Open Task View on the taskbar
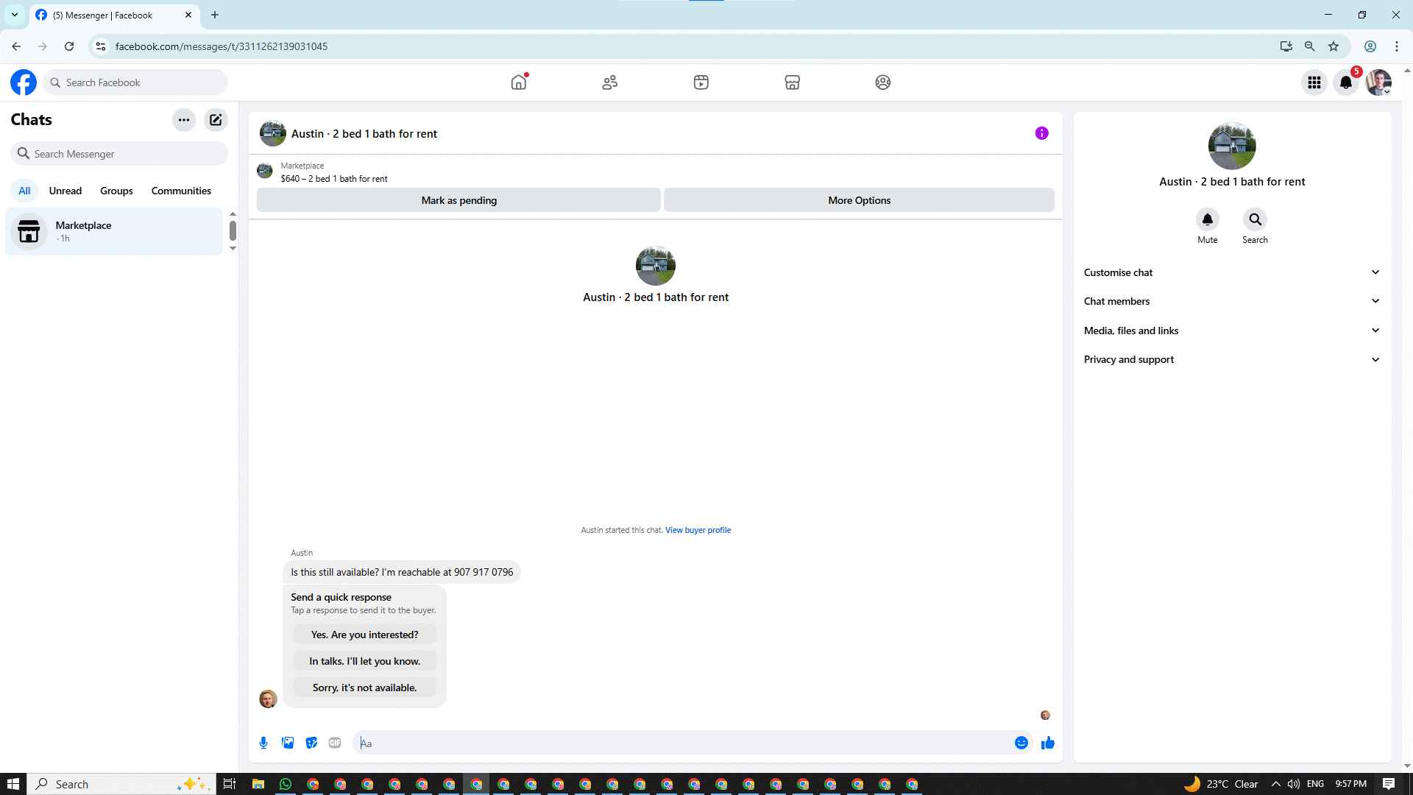 coord(230,784)
